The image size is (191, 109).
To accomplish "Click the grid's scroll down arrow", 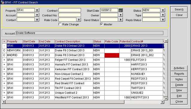I will (166, 98).
